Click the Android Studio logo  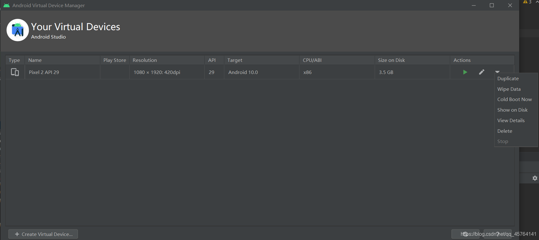pos(18,30)
